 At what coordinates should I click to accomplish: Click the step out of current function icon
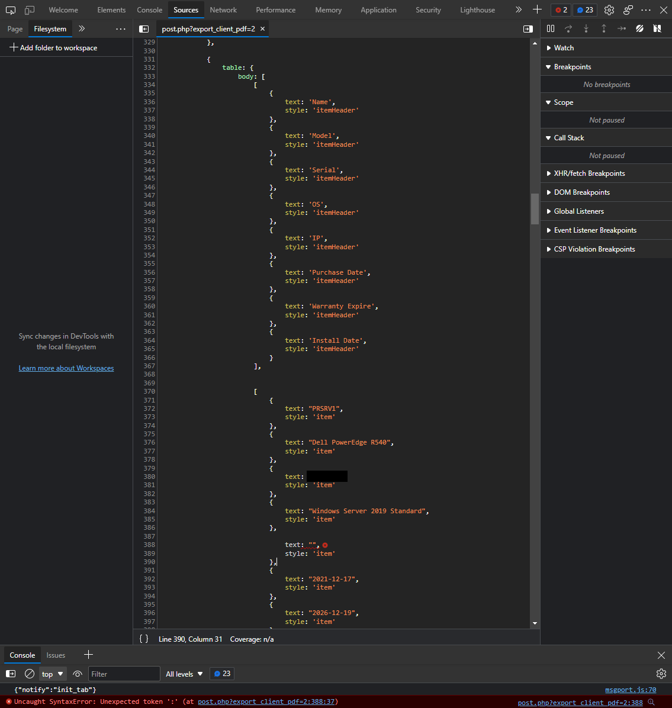[x=603, y=28]
